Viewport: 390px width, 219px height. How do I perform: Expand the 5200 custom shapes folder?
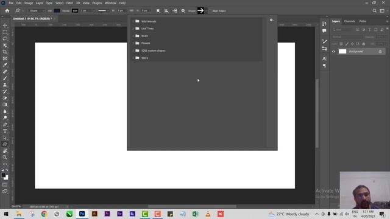133,50
